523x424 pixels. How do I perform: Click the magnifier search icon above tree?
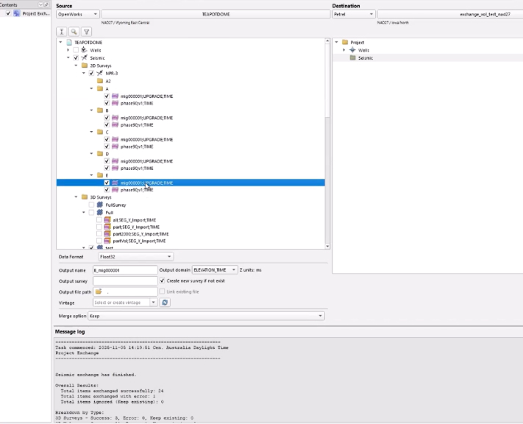[x=74, y=32]
